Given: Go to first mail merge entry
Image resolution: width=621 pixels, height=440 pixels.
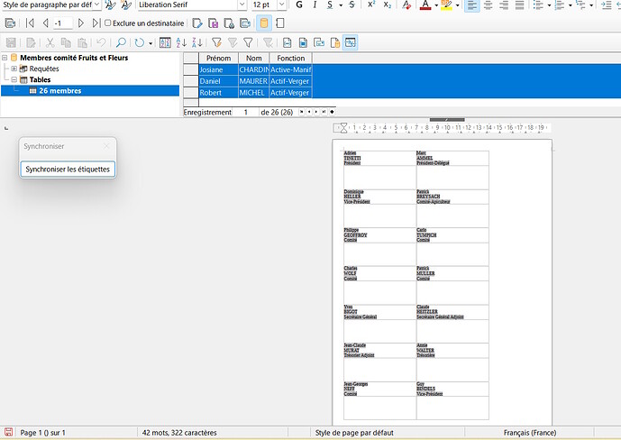Looking at the screenshot, I should pos(30,23).
